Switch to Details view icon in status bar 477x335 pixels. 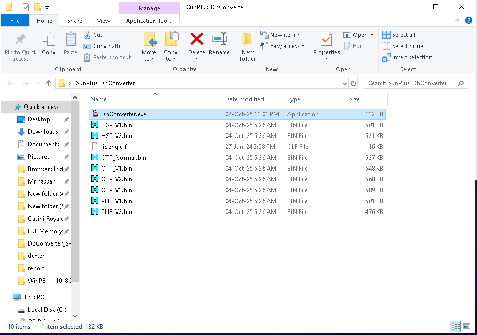pos(455,327)
